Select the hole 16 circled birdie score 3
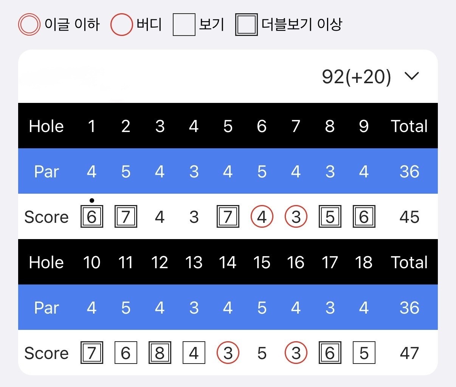Viewport: 456px width, 387px height. [x=296, y=353]
